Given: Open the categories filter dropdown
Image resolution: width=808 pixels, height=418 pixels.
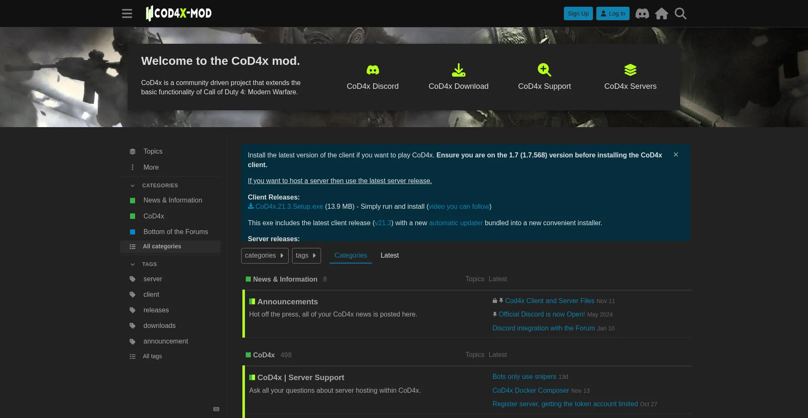Looking at the screenshot, I should tap(264, 256).
